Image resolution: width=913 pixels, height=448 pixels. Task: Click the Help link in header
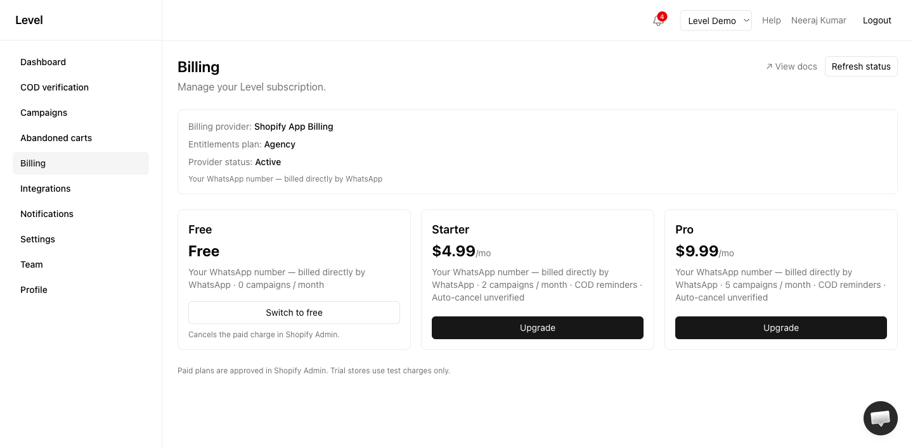(x=772, y=20)
